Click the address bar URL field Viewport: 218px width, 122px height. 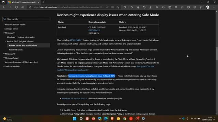(x=68, y=7)
